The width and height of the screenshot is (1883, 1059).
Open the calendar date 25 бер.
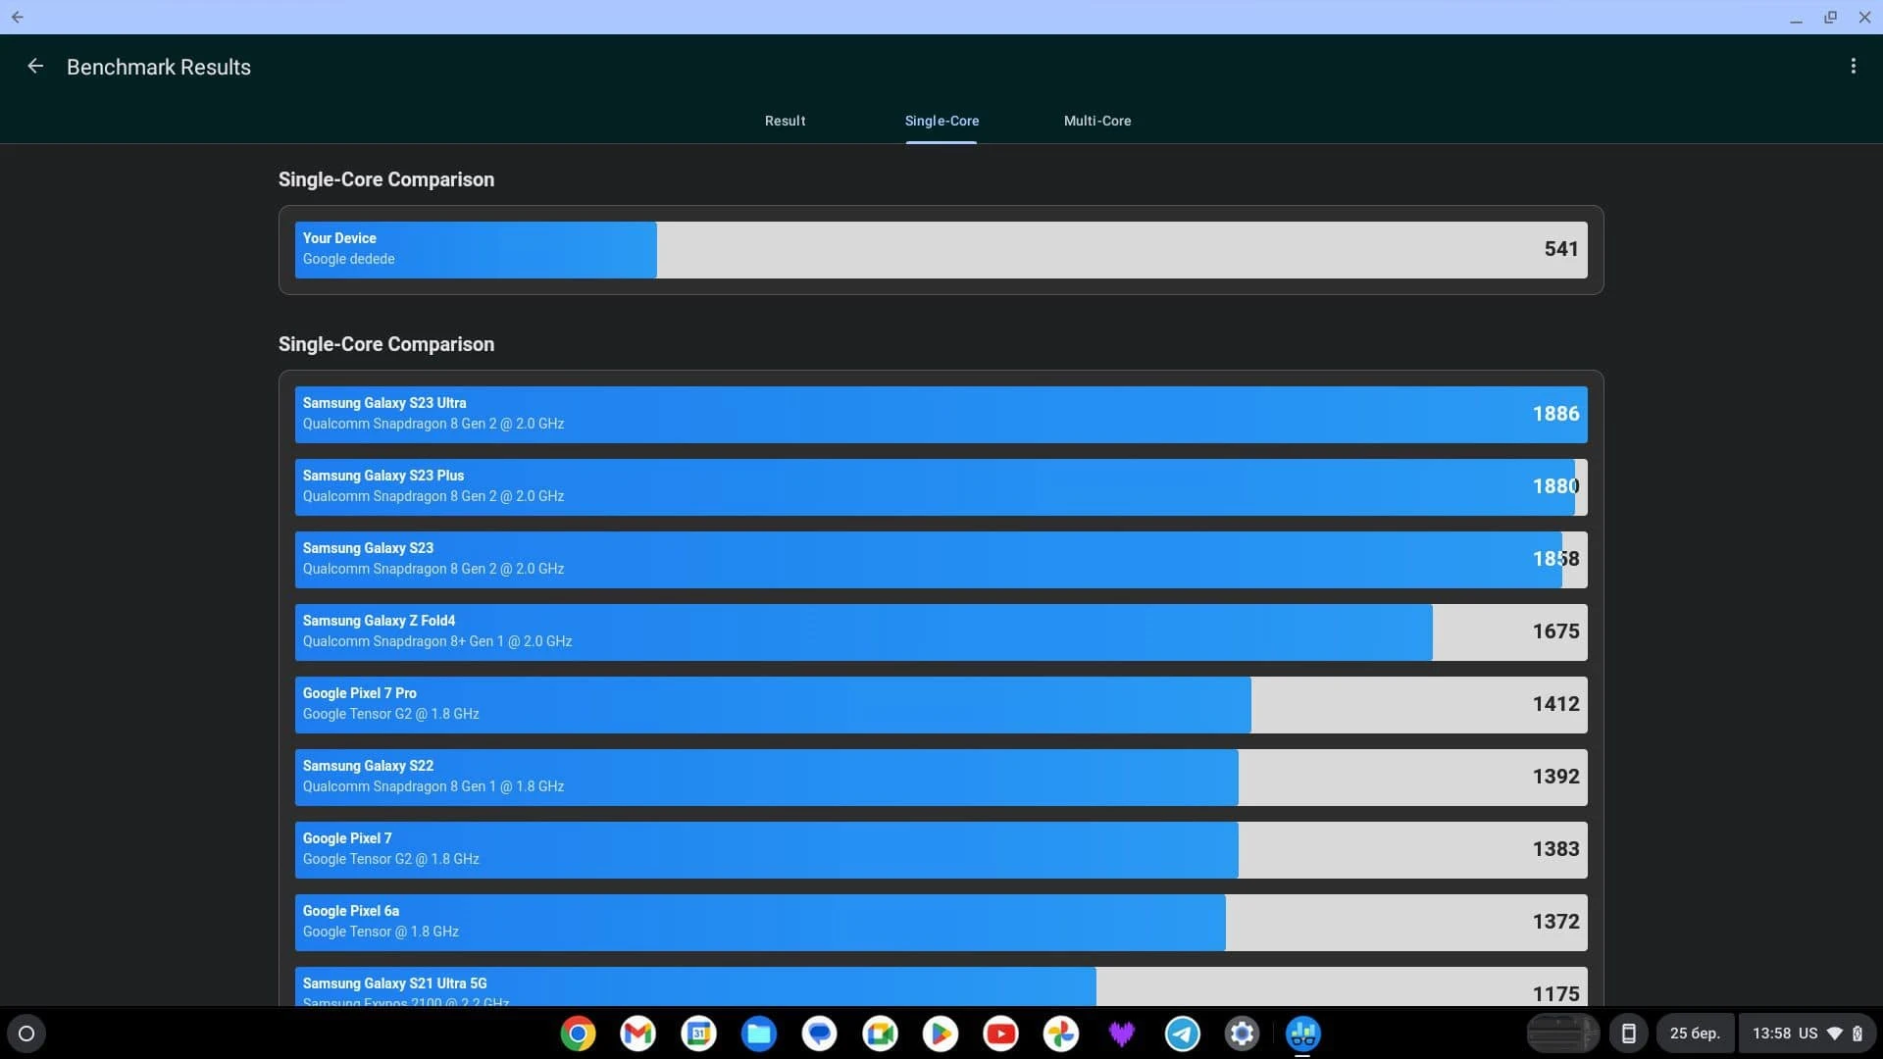[x=1695, y=1034]
